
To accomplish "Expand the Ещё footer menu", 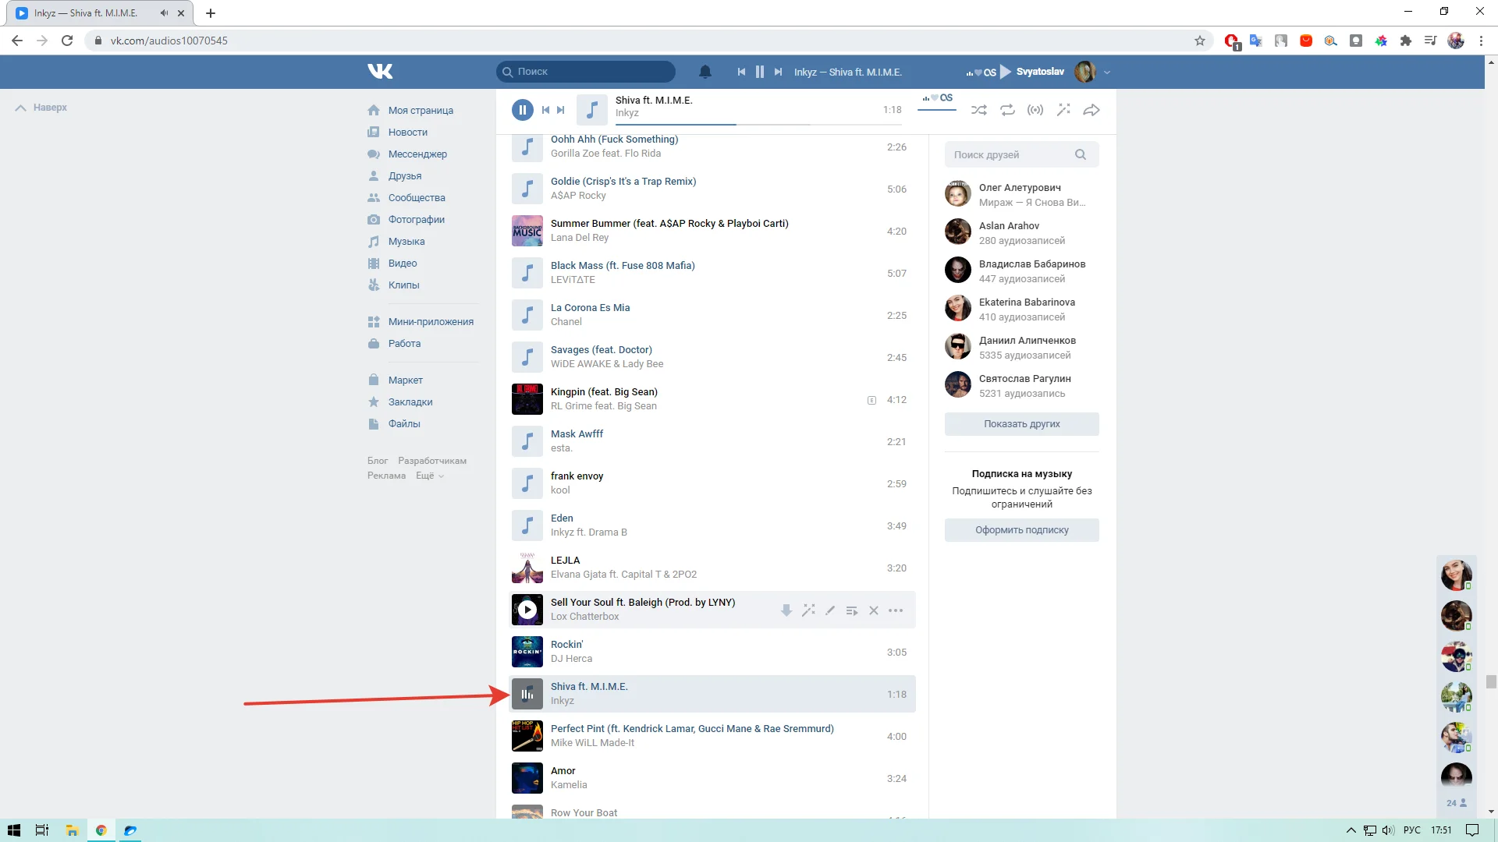I will [x=429, y=476].
